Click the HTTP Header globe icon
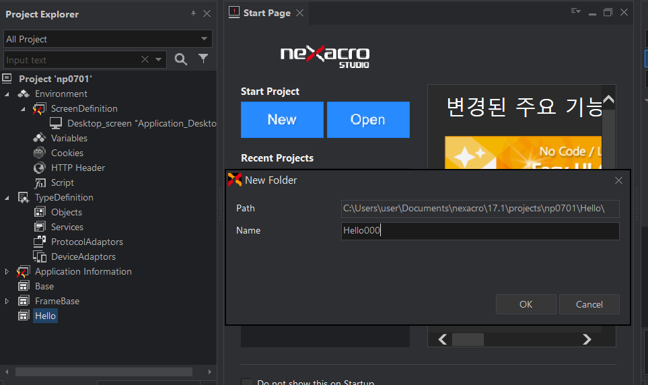Viewport: 648px width, 385px height. click(x=39, y=168)
